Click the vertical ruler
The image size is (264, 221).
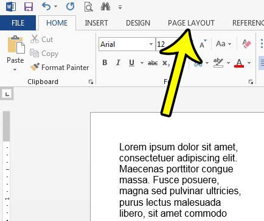click(7, 166)
